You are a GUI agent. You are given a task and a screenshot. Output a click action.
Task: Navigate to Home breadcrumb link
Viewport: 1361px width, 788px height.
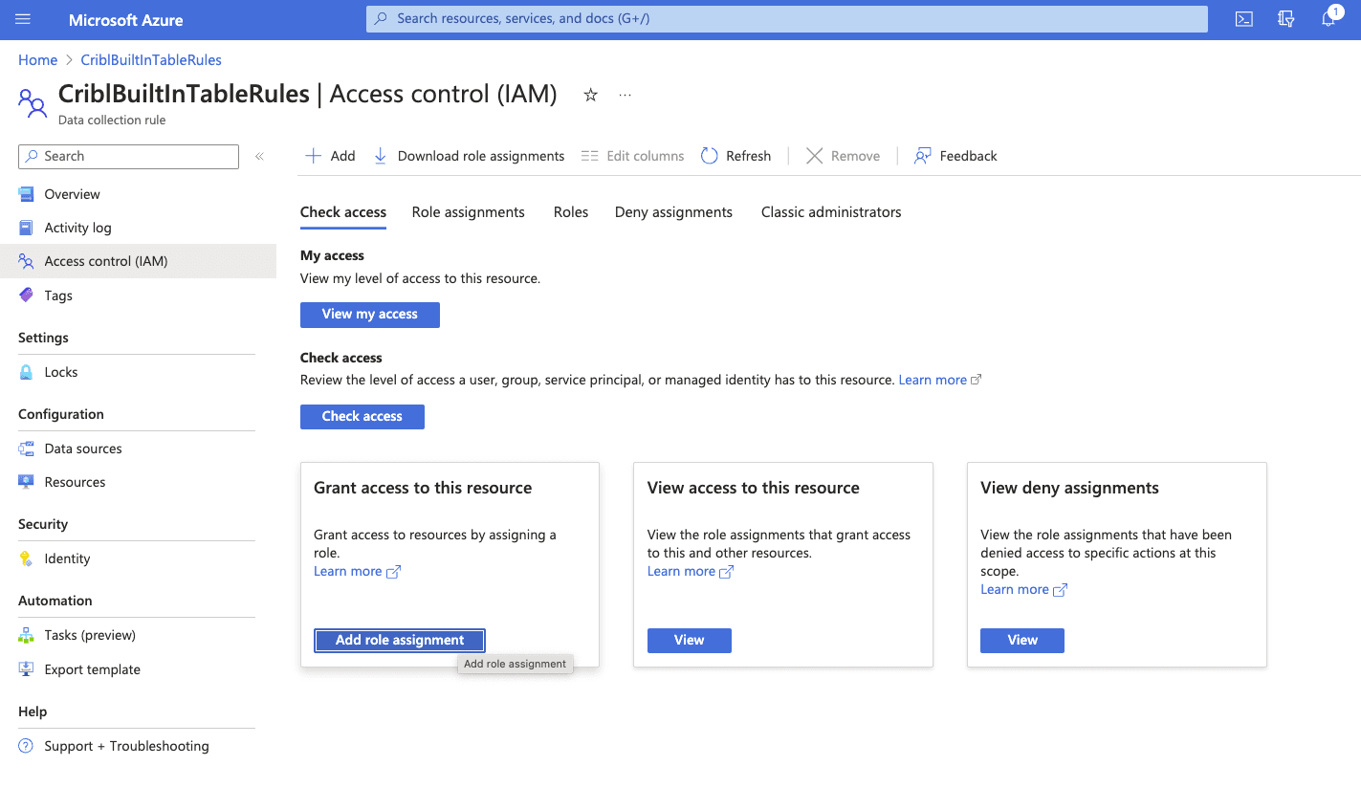click(37, 60)
